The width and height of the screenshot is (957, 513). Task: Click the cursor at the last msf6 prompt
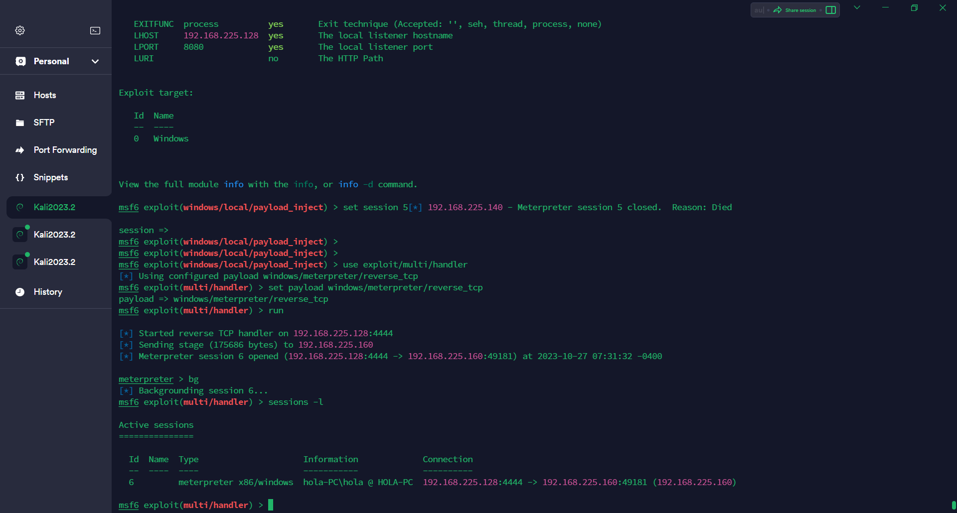click(271, 505)
